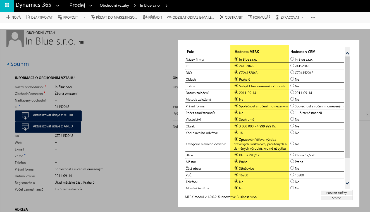Click Registrován u value Úřad městské části Praha 6

tap(75, 183)
